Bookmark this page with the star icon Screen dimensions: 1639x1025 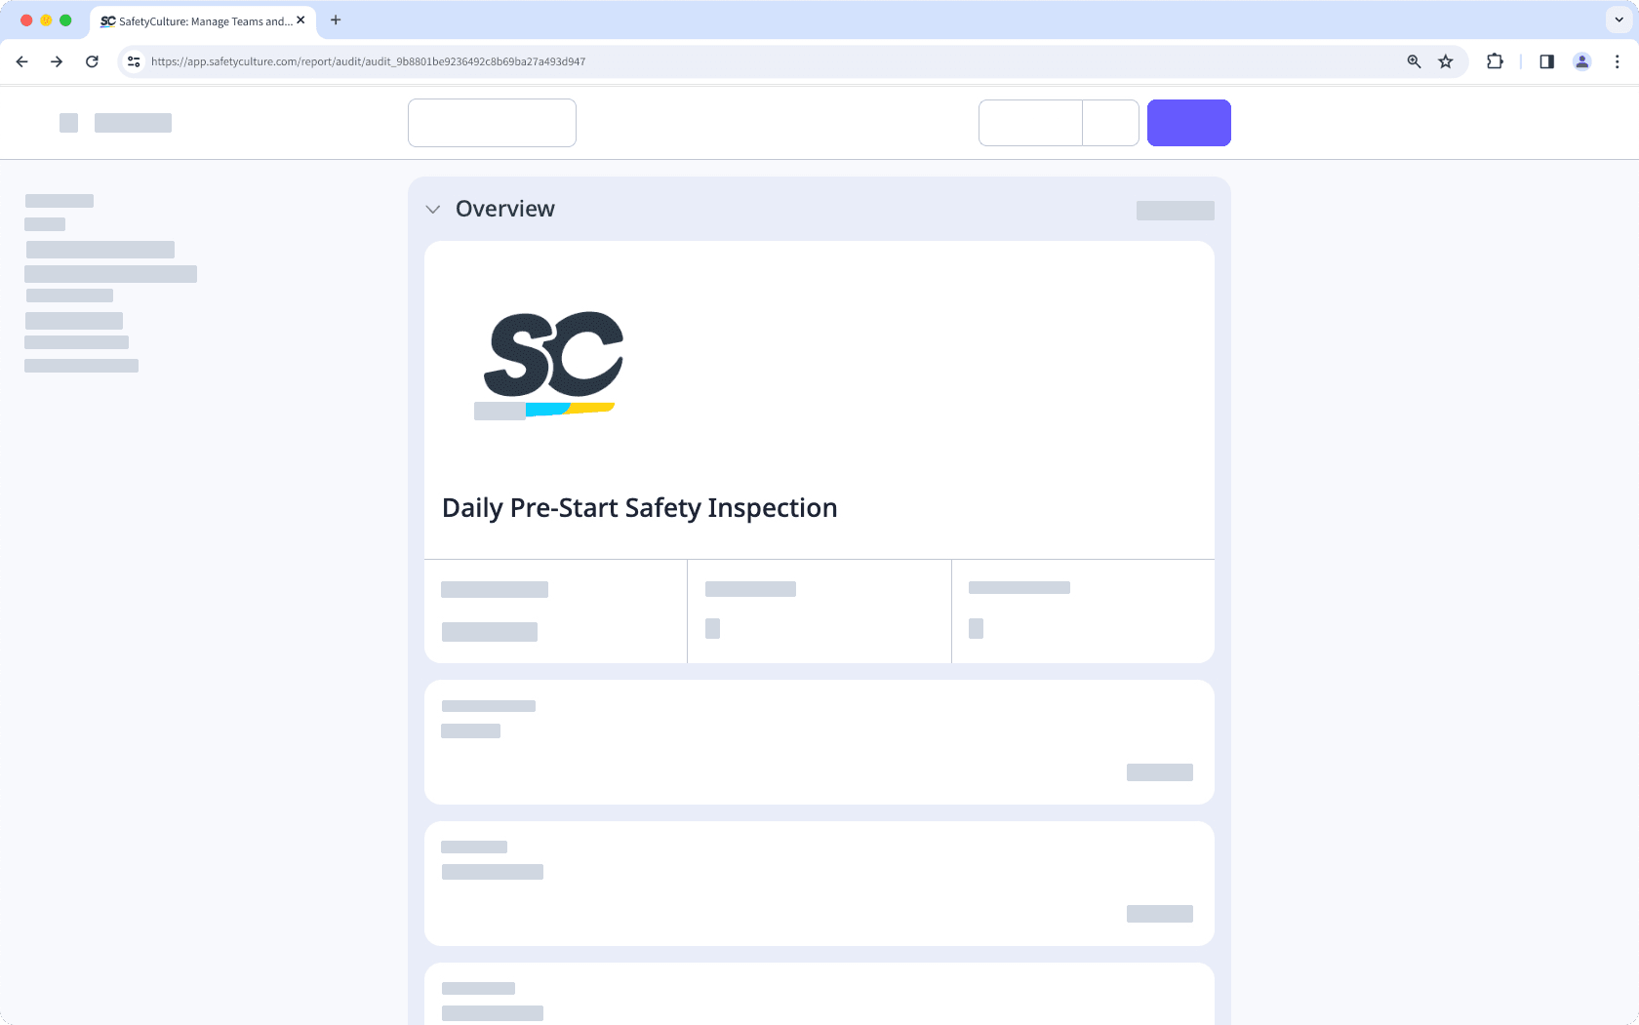coord(1445,61)
